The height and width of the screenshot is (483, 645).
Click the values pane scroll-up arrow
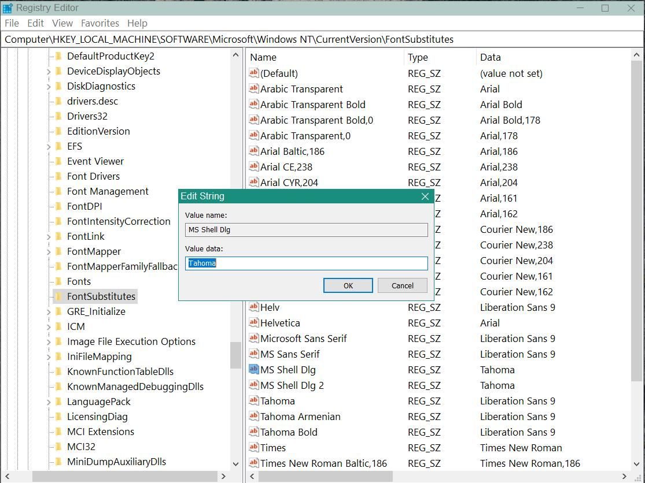coord(636,55)
